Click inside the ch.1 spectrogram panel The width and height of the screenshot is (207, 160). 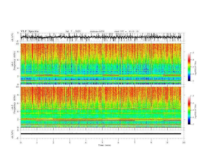pyautogui.click(x=101, y=64)
